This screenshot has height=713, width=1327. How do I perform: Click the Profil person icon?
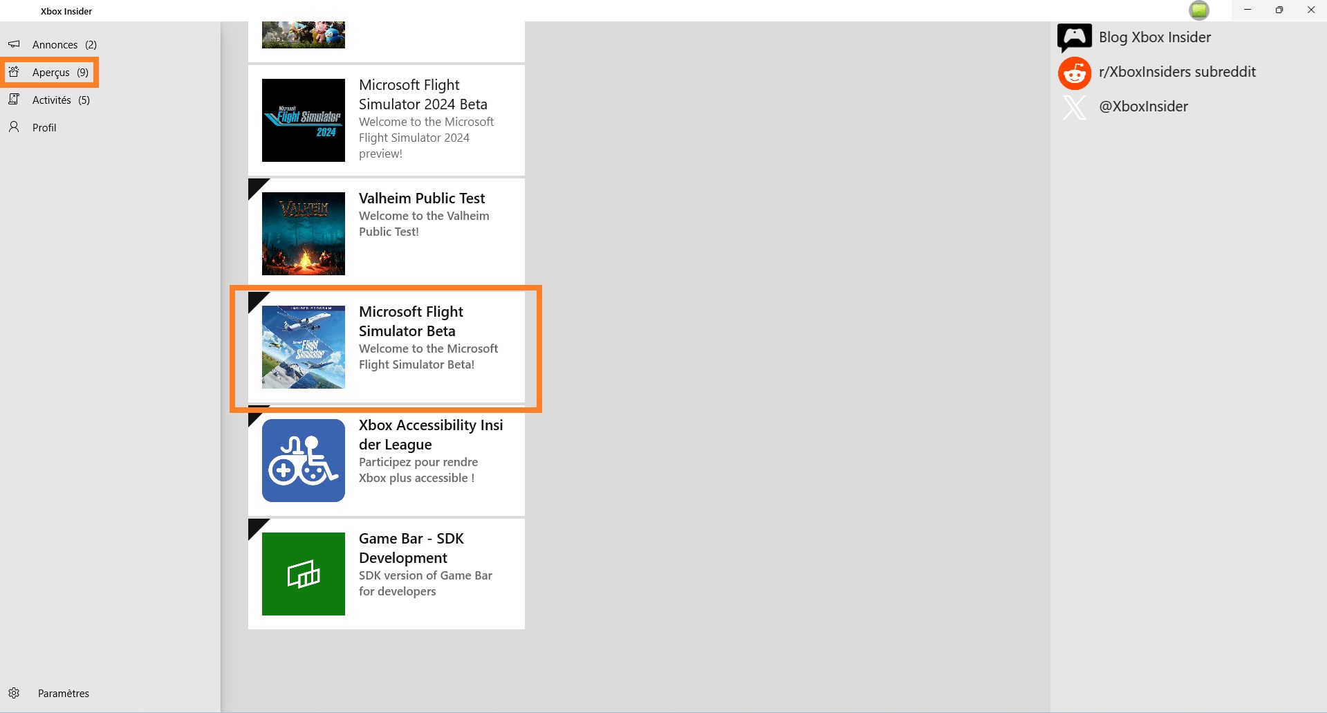tap(14, 127)
